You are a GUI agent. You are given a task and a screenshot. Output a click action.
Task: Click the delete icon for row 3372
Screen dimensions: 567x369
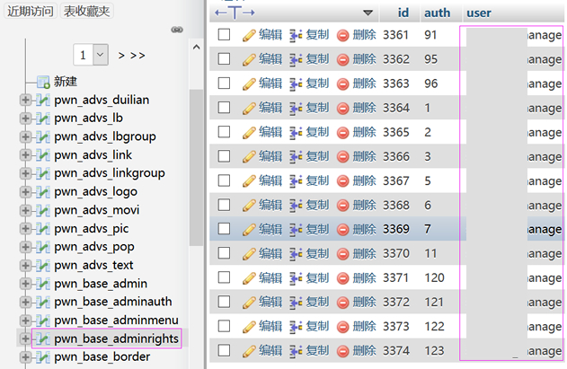point(342,303)
